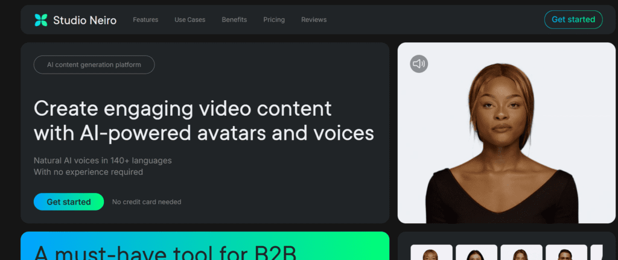
Task: Select the first avatar thumbnail in gallery
Action: [431, 253]
